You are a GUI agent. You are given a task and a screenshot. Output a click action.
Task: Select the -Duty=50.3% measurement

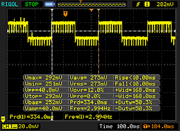point(134,108)
